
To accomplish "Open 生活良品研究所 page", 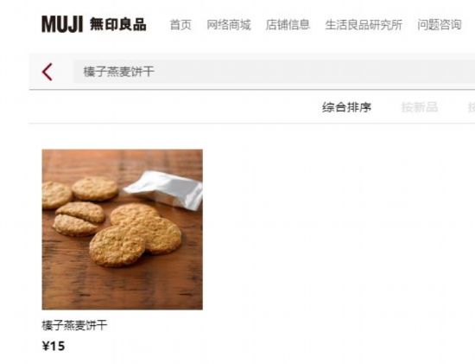I will 364,24.
